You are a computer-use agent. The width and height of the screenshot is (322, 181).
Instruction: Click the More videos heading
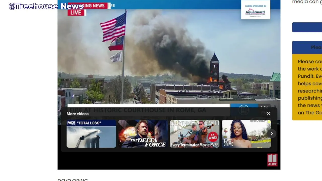coord(77,114)
